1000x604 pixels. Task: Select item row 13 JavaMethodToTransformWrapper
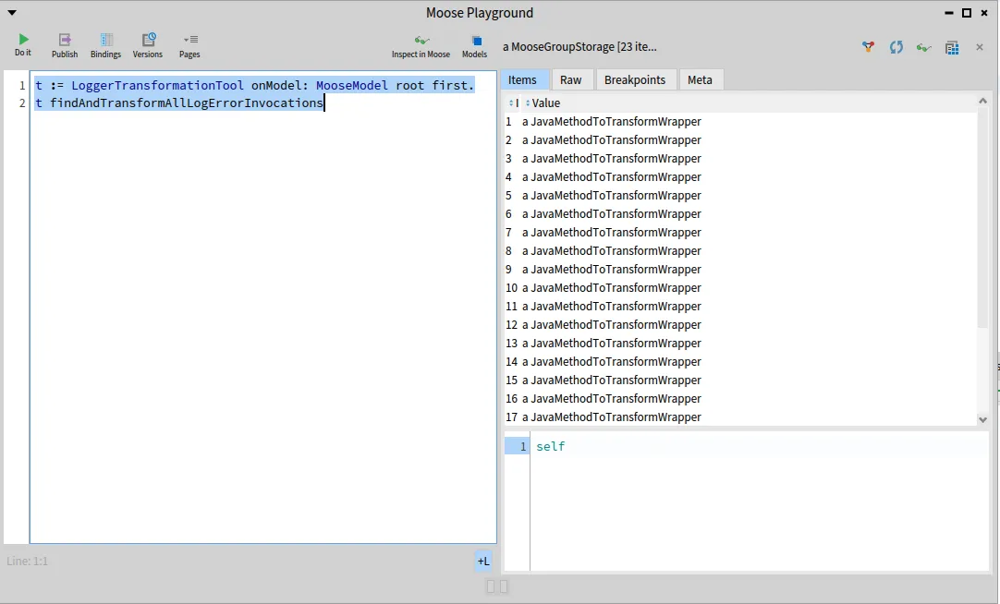tap(740, 344)
